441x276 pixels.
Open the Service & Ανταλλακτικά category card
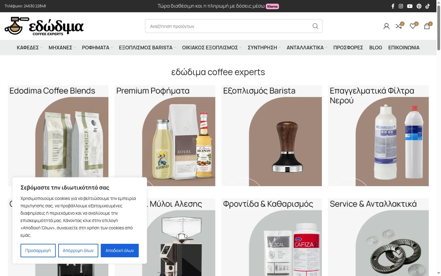point(378,237)
